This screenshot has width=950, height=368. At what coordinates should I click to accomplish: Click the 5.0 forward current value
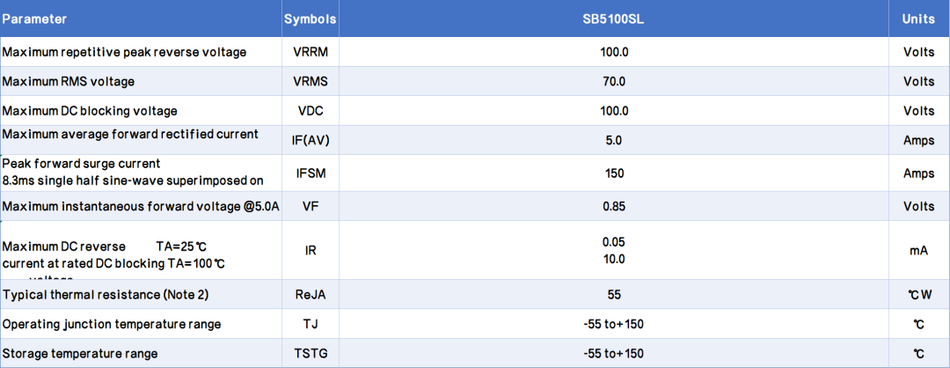click(613, 140)
